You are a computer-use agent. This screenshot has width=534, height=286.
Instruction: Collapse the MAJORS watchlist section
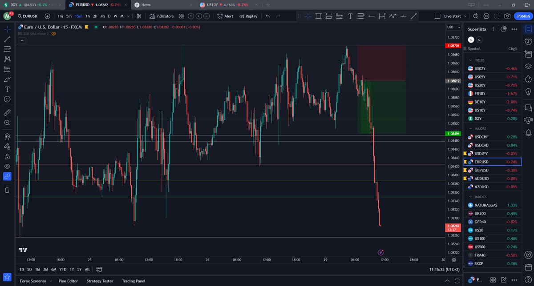tap(471, 128)
